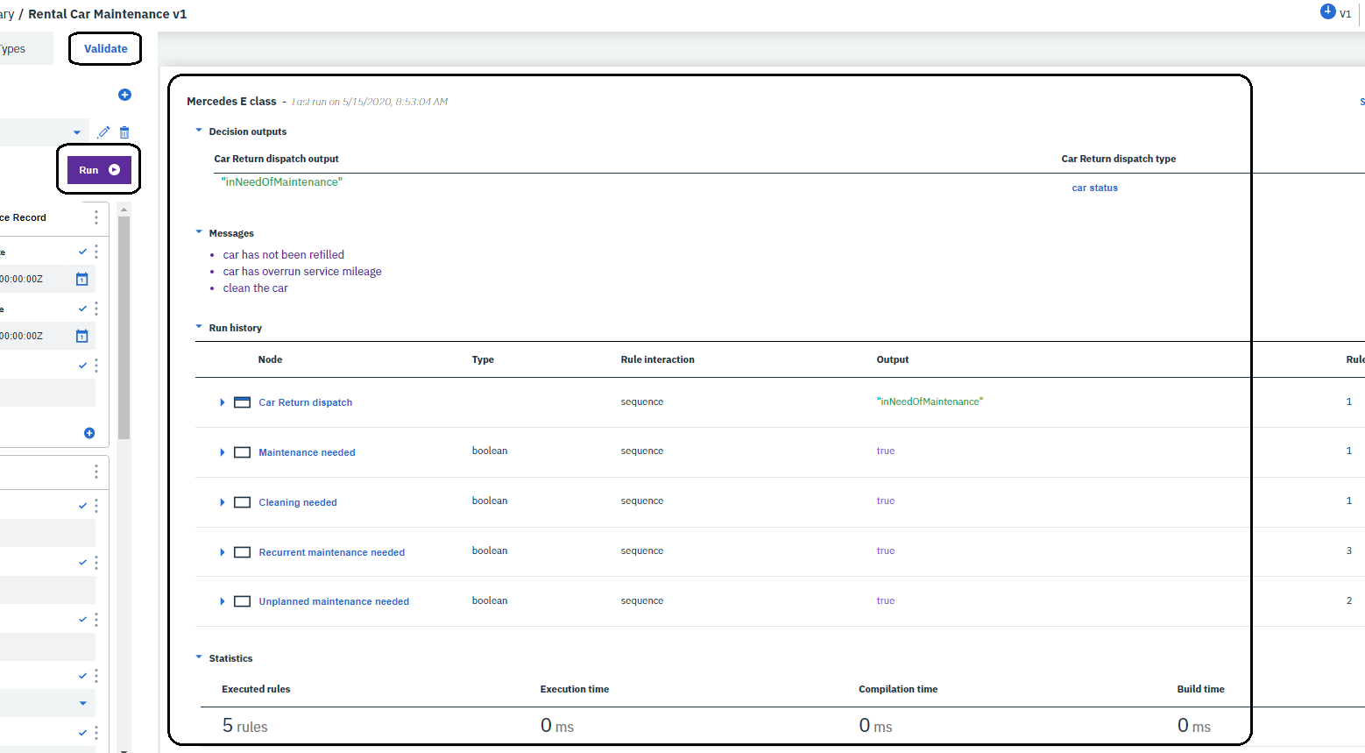Select the last run timestamp text

tap(370, 102)
